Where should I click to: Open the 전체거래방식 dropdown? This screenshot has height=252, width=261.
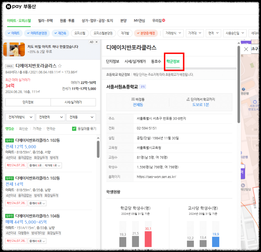click(20, 117)
